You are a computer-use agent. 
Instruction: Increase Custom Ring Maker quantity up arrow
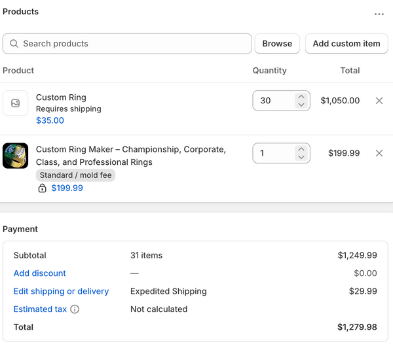pyautogui.click(x=301, y=149)
